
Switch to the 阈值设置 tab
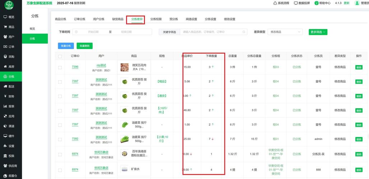pyautogui.click(x=191, y=19)
